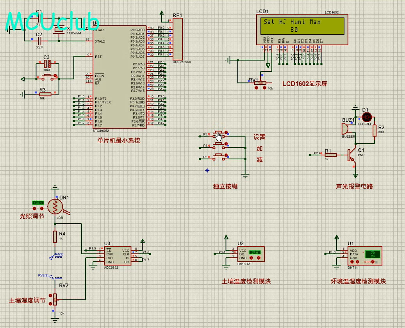The height and width of the screenshot is (328, 405).
Task: Click upper red adjust dot on RV2 potentiometer
Action: 50,296
